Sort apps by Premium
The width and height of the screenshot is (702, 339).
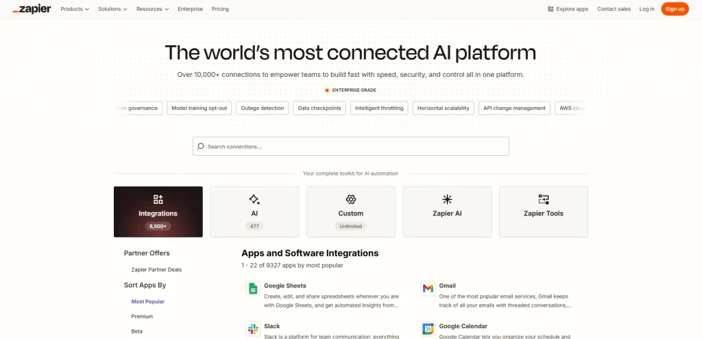142,316
